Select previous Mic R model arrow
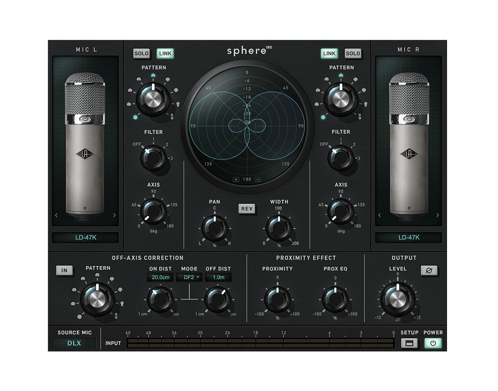 click(379, 215)
